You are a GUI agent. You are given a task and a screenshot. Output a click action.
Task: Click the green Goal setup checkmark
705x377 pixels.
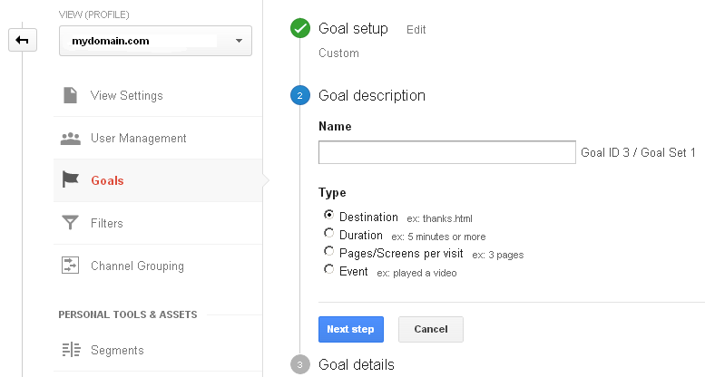pos(300,28)
